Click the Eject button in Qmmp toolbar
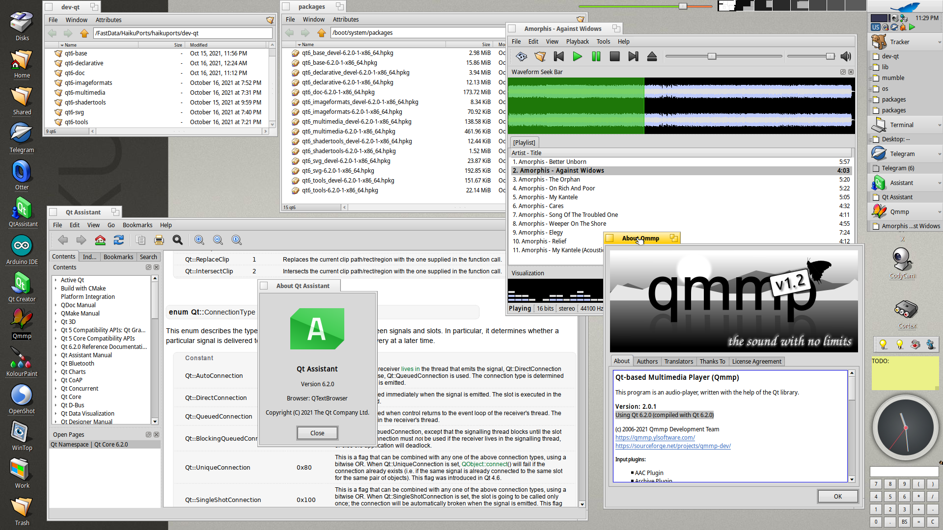The width and height of the screenshot is (943, 530). click(652, 56)
